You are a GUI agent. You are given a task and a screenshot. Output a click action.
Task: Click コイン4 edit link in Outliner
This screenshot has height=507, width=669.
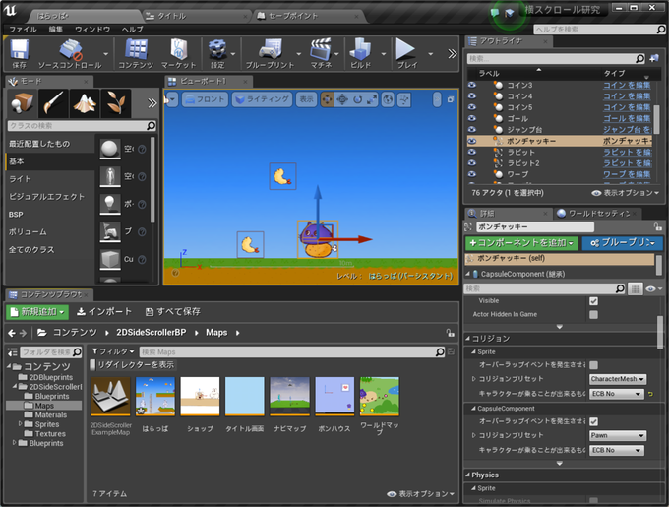627,96
